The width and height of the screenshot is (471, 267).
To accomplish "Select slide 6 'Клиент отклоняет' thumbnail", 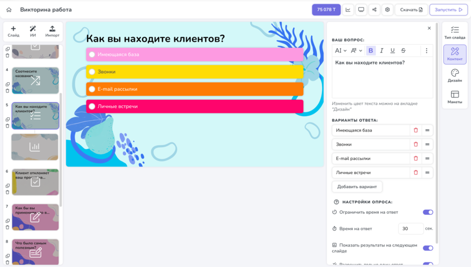I will tap(36, 182).
